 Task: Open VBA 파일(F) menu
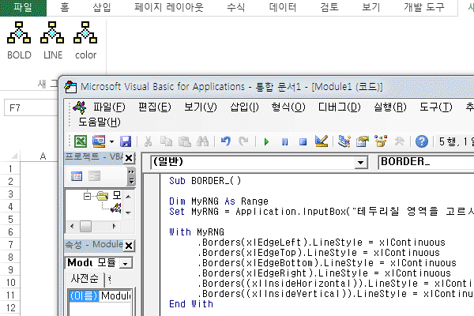[109, 107]
